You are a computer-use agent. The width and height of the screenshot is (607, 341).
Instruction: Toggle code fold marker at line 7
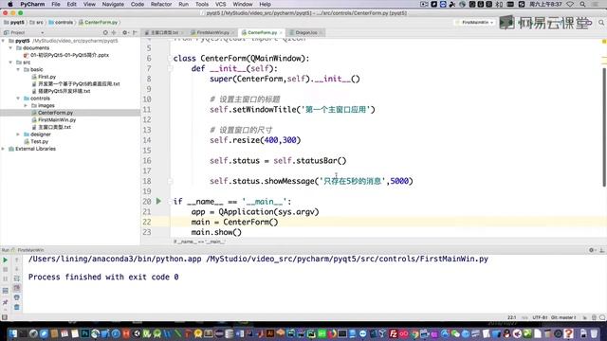(x=170, y=68)
